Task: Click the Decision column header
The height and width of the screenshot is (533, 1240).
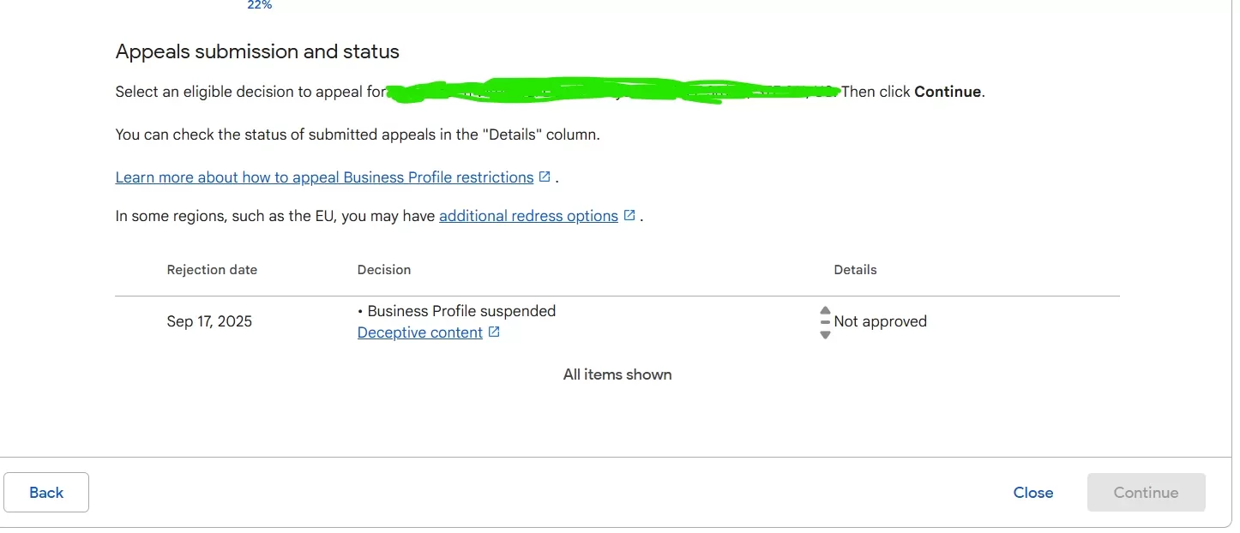Action: tap(383, 269)
